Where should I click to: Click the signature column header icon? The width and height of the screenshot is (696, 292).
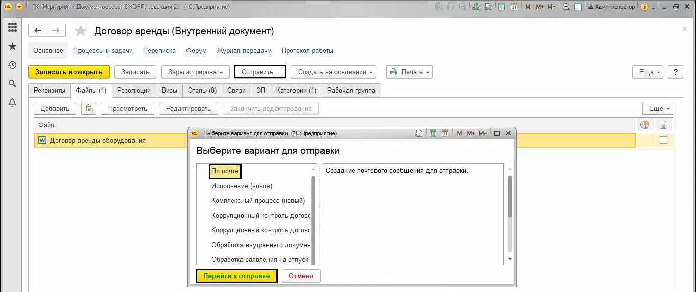645,125
